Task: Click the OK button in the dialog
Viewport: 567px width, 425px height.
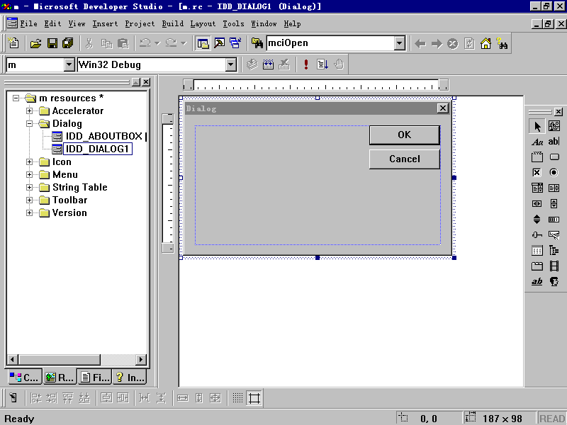Action: [405, 135]
